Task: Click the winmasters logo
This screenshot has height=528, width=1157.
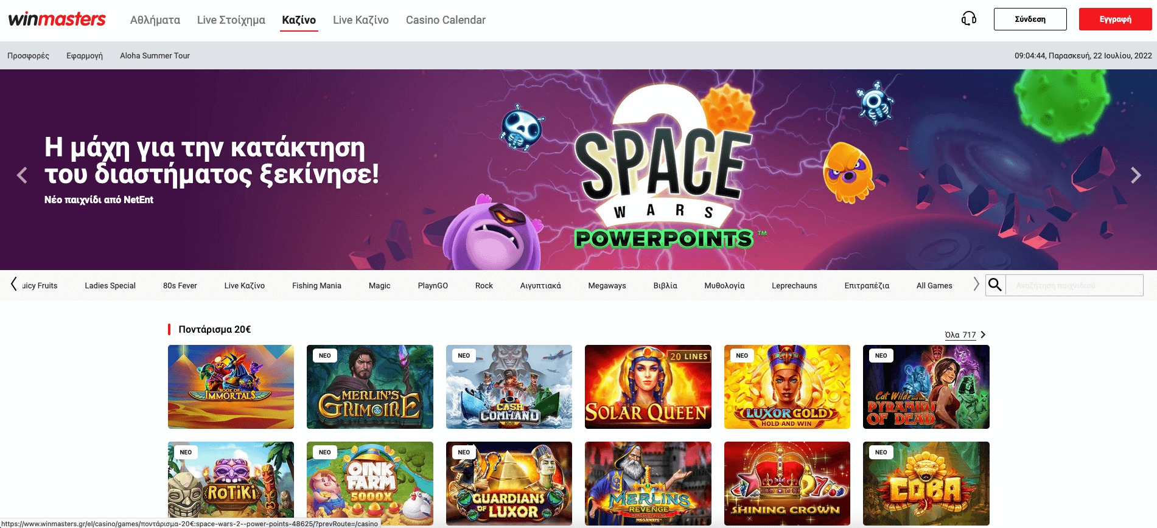Action: [57, 19]
